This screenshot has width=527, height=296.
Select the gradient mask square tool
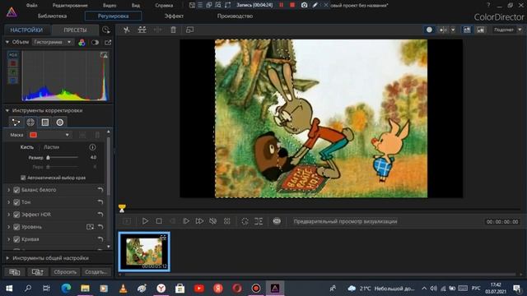click(x=45, y=123)
